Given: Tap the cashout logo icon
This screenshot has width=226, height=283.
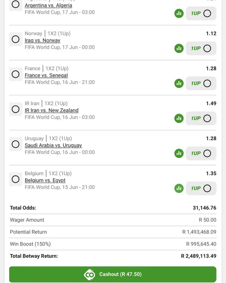Looking at the screenshot, I should point(90,275).
